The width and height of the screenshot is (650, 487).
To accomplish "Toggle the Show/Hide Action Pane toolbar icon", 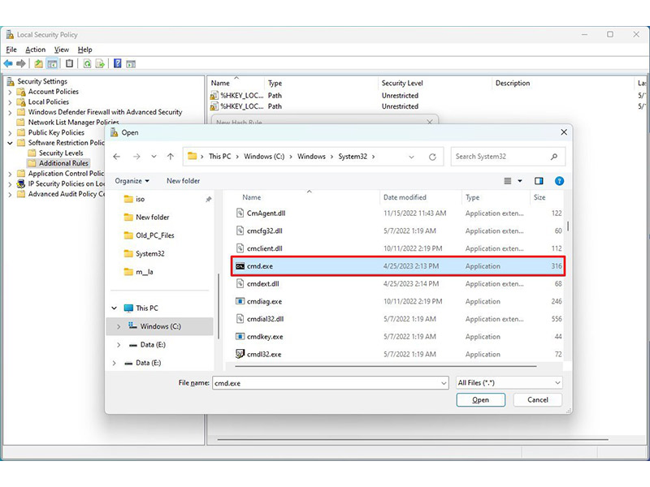I will pyautogui.click(x=131, y=64).
